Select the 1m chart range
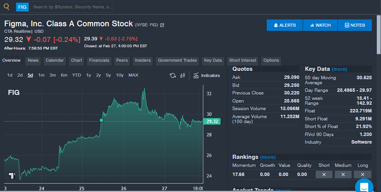This screenshot has height=192, width=381. coord(41,75)
